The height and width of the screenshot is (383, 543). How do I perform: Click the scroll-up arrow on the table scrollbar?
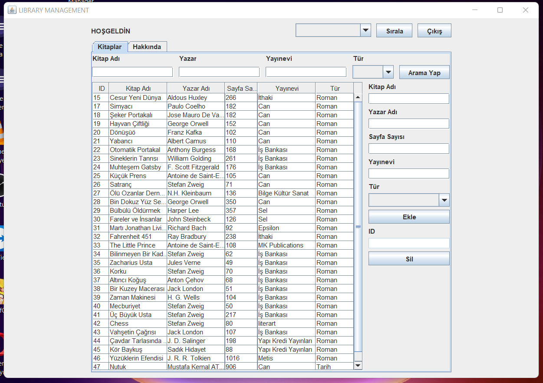point(358,96)
